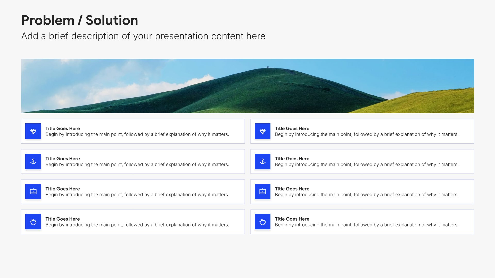Select the piggy bank icon in the right column
The height and width of the screenshot is (278, 495).
pyautogui.click(x=262, y=222)
